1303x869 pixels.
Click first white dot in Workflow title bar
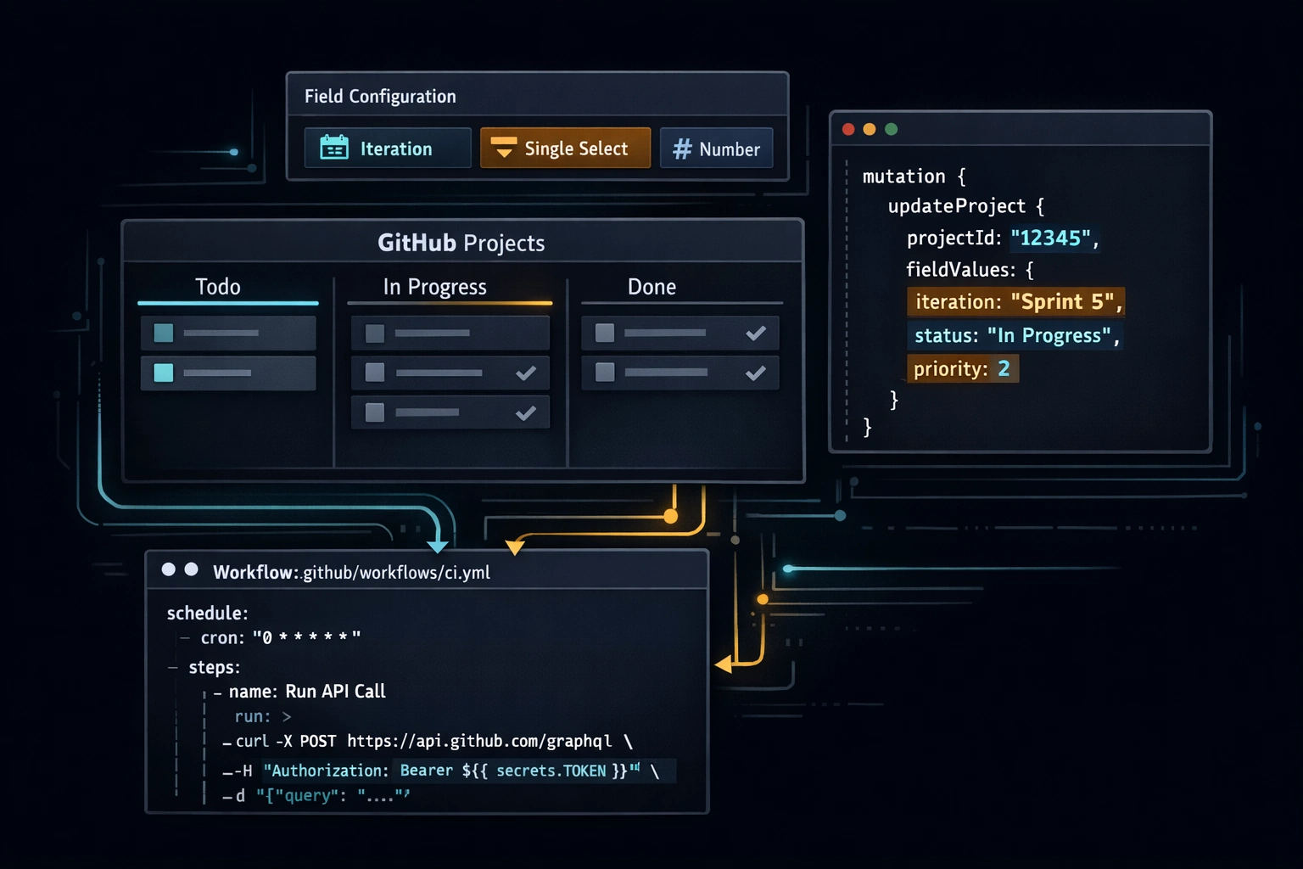(169, 569)
